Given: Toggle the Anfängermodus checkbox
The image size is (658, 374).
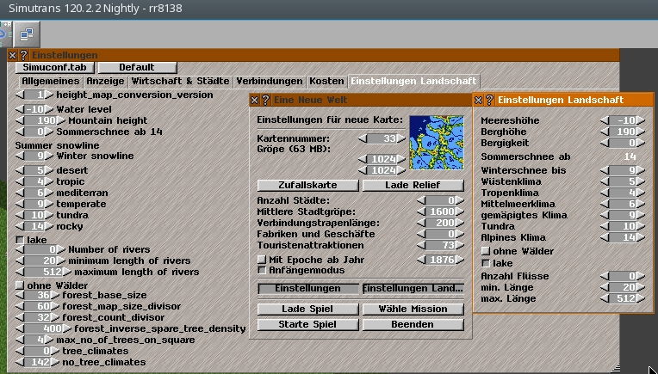Looking at the screenshot, I should (262, 270).
